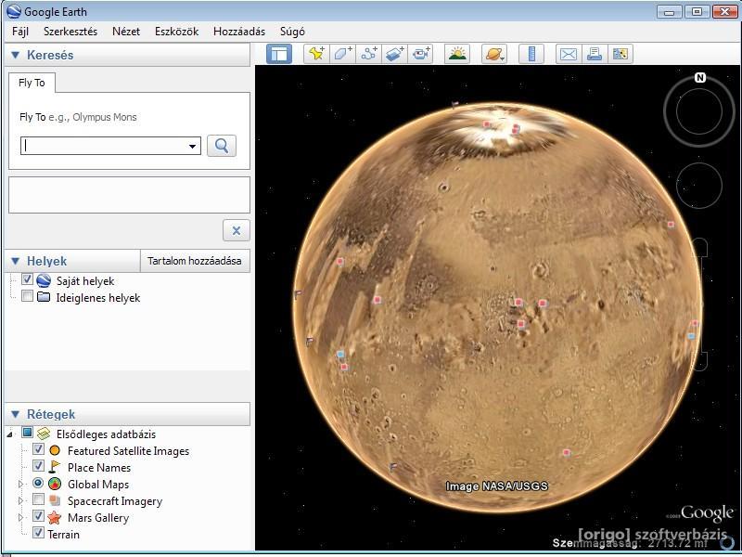Screen dimensions: 742x557
Task: Toggle the Elsődleges adatbázis checkbox
Action: (27, 433)
